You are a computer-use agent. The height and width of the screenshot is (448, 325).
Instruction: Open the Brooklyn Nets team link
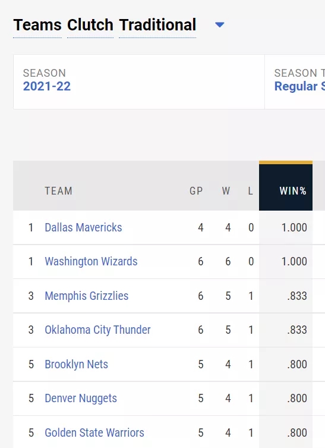pos(76,364)
